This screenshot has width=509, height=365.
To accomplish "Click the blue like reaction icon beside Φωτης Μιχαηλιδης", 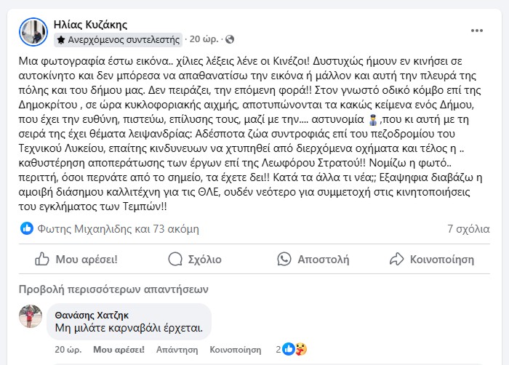I will [27, 229].
